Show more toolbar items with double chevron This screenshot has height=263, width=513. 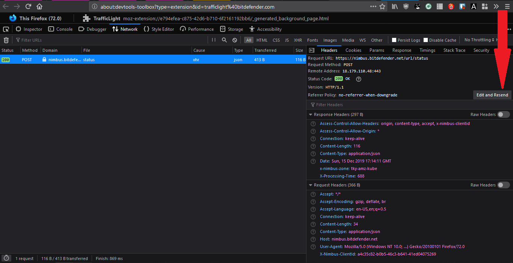496,6
